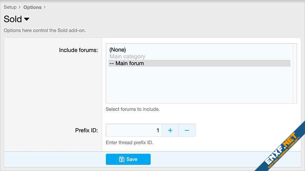Click the Sold page heading text
This screenshot has height=171, width=305.
tap(13, 19)
